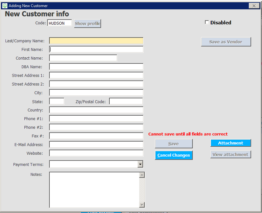Click the Attachment button
Viewport: 262px width, 213px height.
click(x=231, y=143)
